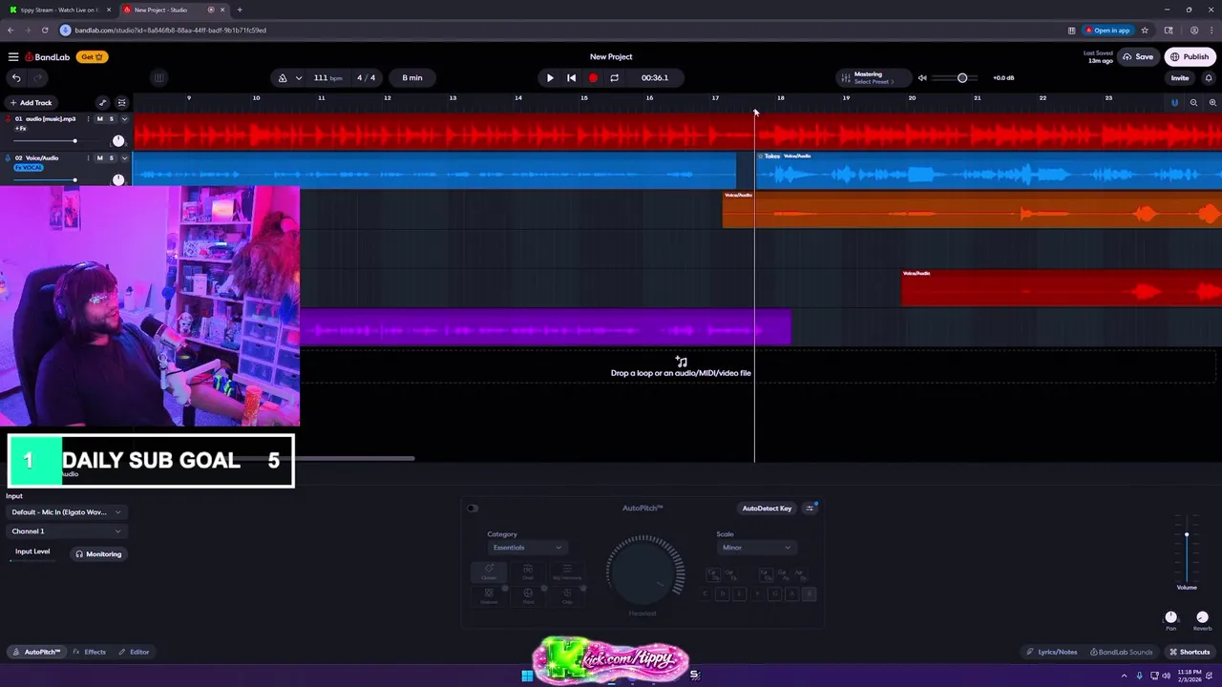Viewport: 1222px width, 687px height.
Task: Solo track 01 audio [music].mp3
Action: 112,119
